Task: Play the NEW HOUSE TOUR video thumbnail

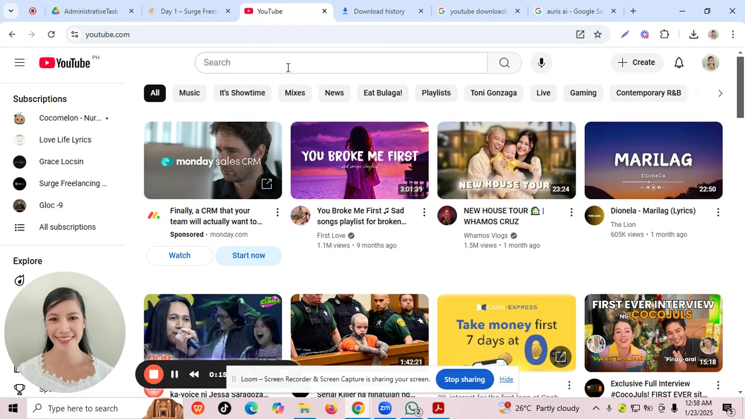Action: 506,160
